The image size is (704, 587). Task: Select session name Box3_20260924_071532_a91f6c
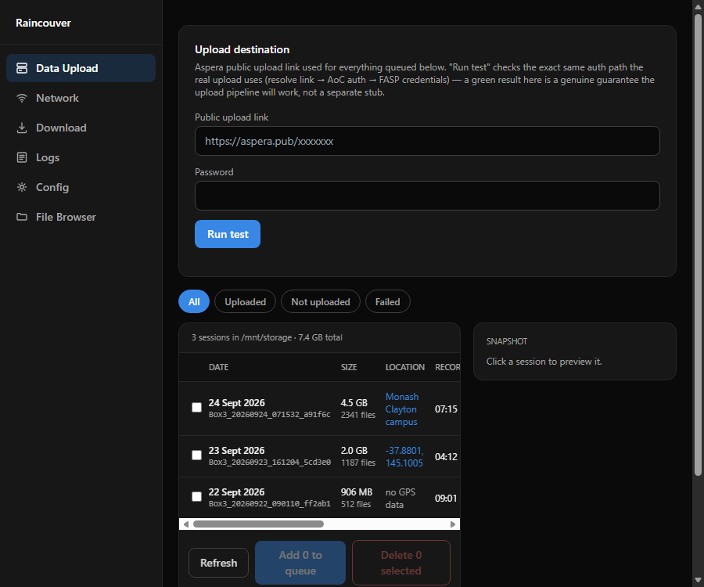269,414
